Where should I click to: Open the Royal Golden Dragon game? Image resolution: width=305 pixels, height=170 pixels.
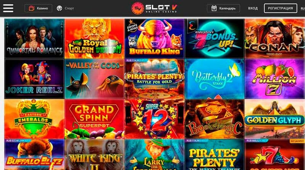pos(94,38)
